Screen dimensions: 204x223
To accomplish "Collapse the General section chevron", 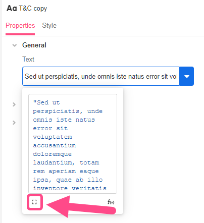I will (15, 45).
